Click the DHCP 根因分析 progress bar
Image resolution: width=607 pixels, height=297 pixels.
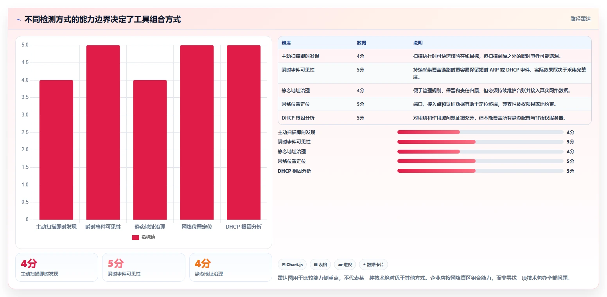click(x=480, y=171)
